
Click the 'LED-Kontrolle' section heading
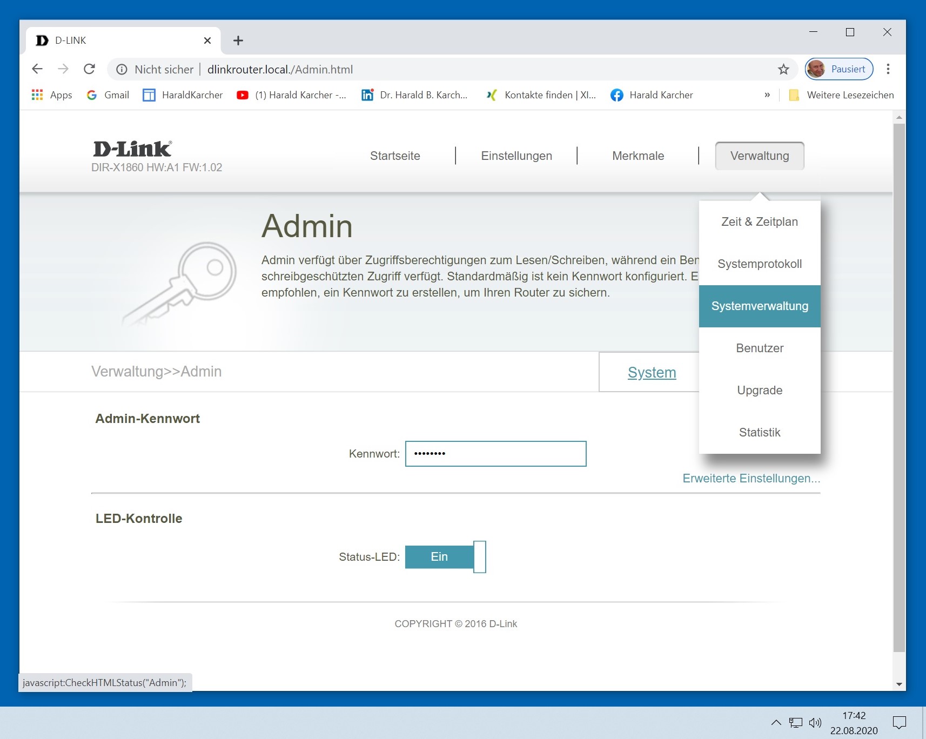139,519
